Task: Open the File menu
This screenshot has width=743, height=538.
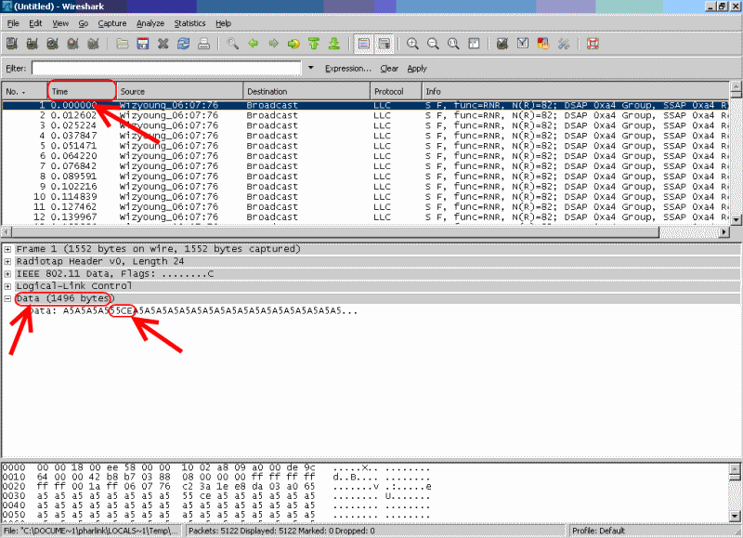Action: click(13, 23)
